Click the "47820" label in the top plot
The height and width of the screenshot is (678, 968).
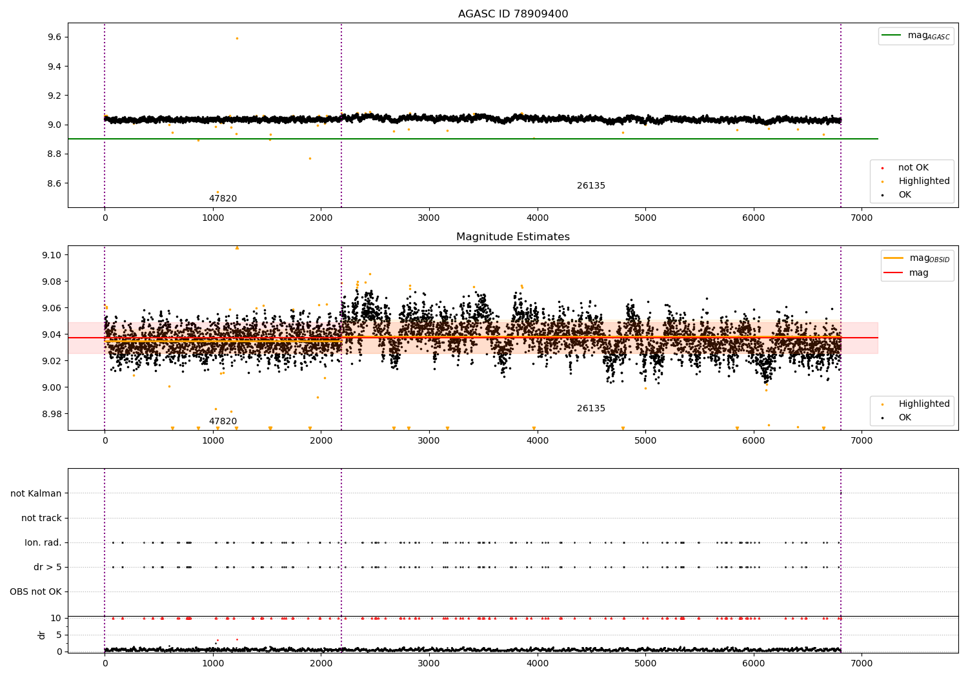223,199
